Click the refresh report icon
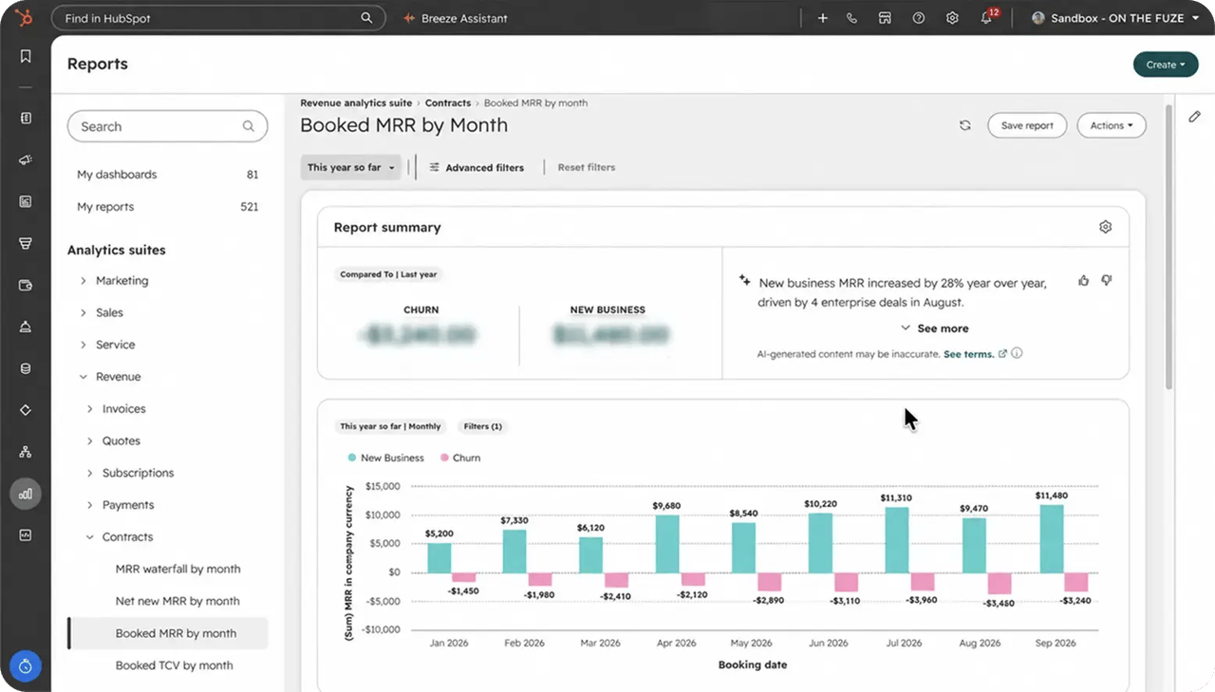Screen dimensions: 1215x692 coord(965,125)
